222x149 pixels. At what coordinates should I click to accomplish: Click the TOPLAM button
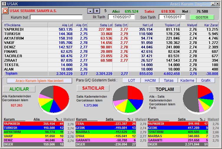click(165, 89)
